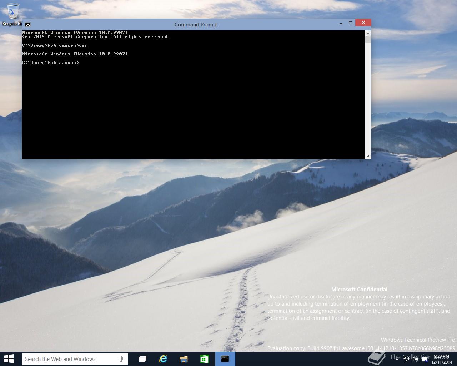This screenshot has height=366, width=457.
Task: Click the console scrollbar down arrow
Action: pos(368,156)
